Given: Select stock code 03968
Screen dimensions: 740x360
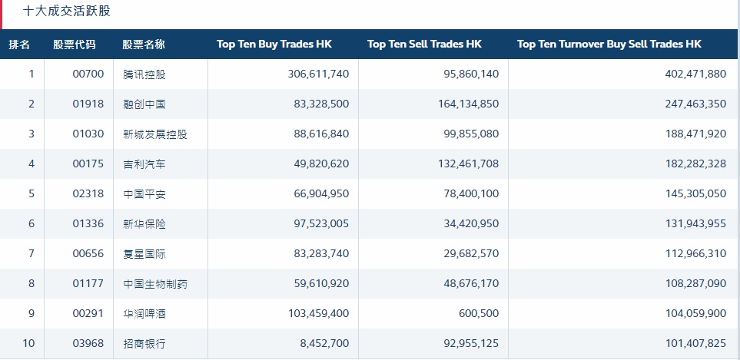Looking at the screenshot, I should click(x=88, y=344).
